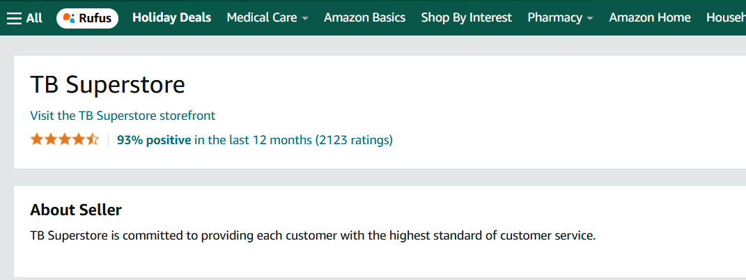The image size is (746, 280).
Task: Navigate to Amazon Home nav item
Action: [650, 18]
